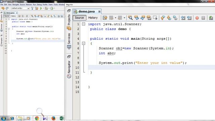Click small Shift Line Right icon in NetBeans editor
Viewport: 215px width, 121px height.
coord(62,16)
